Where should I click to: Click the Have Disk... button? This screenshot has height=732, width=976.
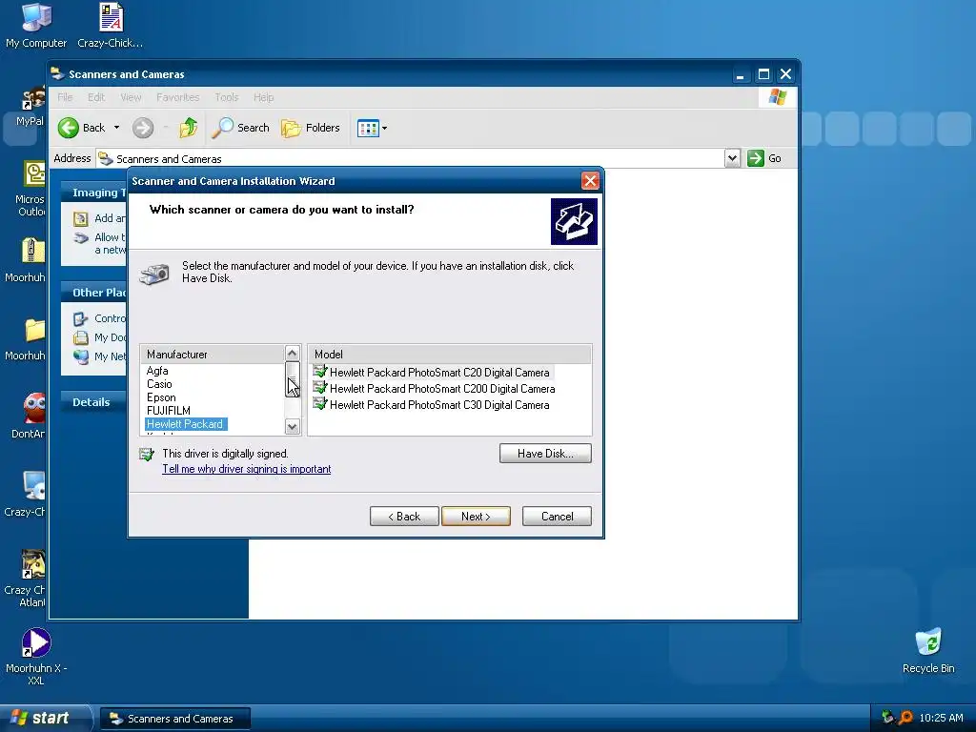tap(545, 453)
